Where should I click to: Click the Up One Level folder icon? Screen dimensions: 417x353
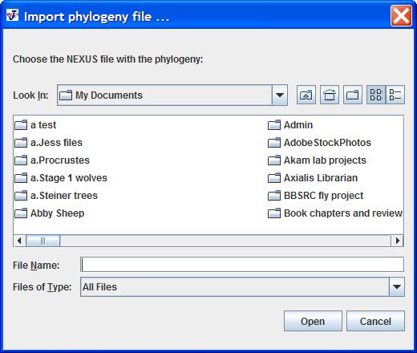tap(306, 95)
